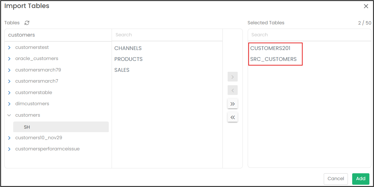
Task: Click the remove-all double left arrow
Action: 232,117
